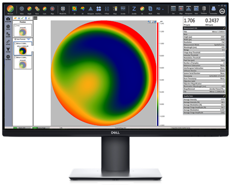
Task: Open the Math operations tool
Action: pyautogui.click(x=150, y=10)
